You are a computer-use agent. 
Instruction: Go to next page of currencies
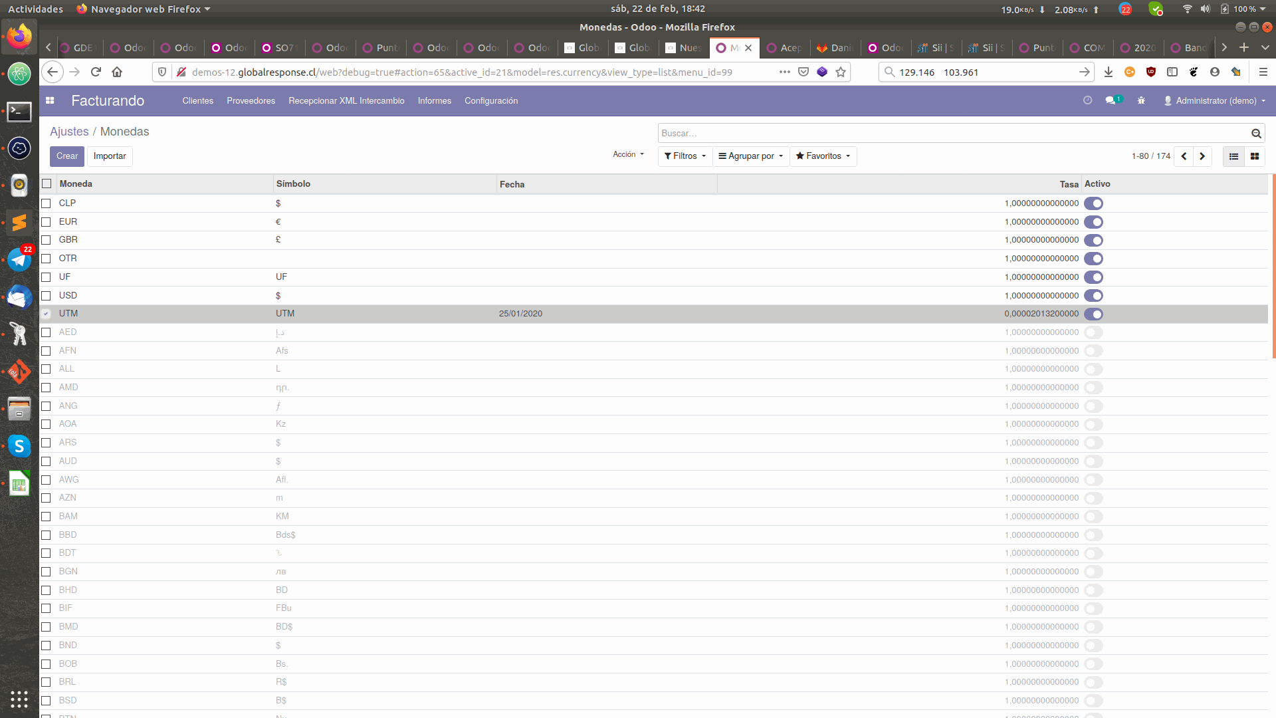1203,156
